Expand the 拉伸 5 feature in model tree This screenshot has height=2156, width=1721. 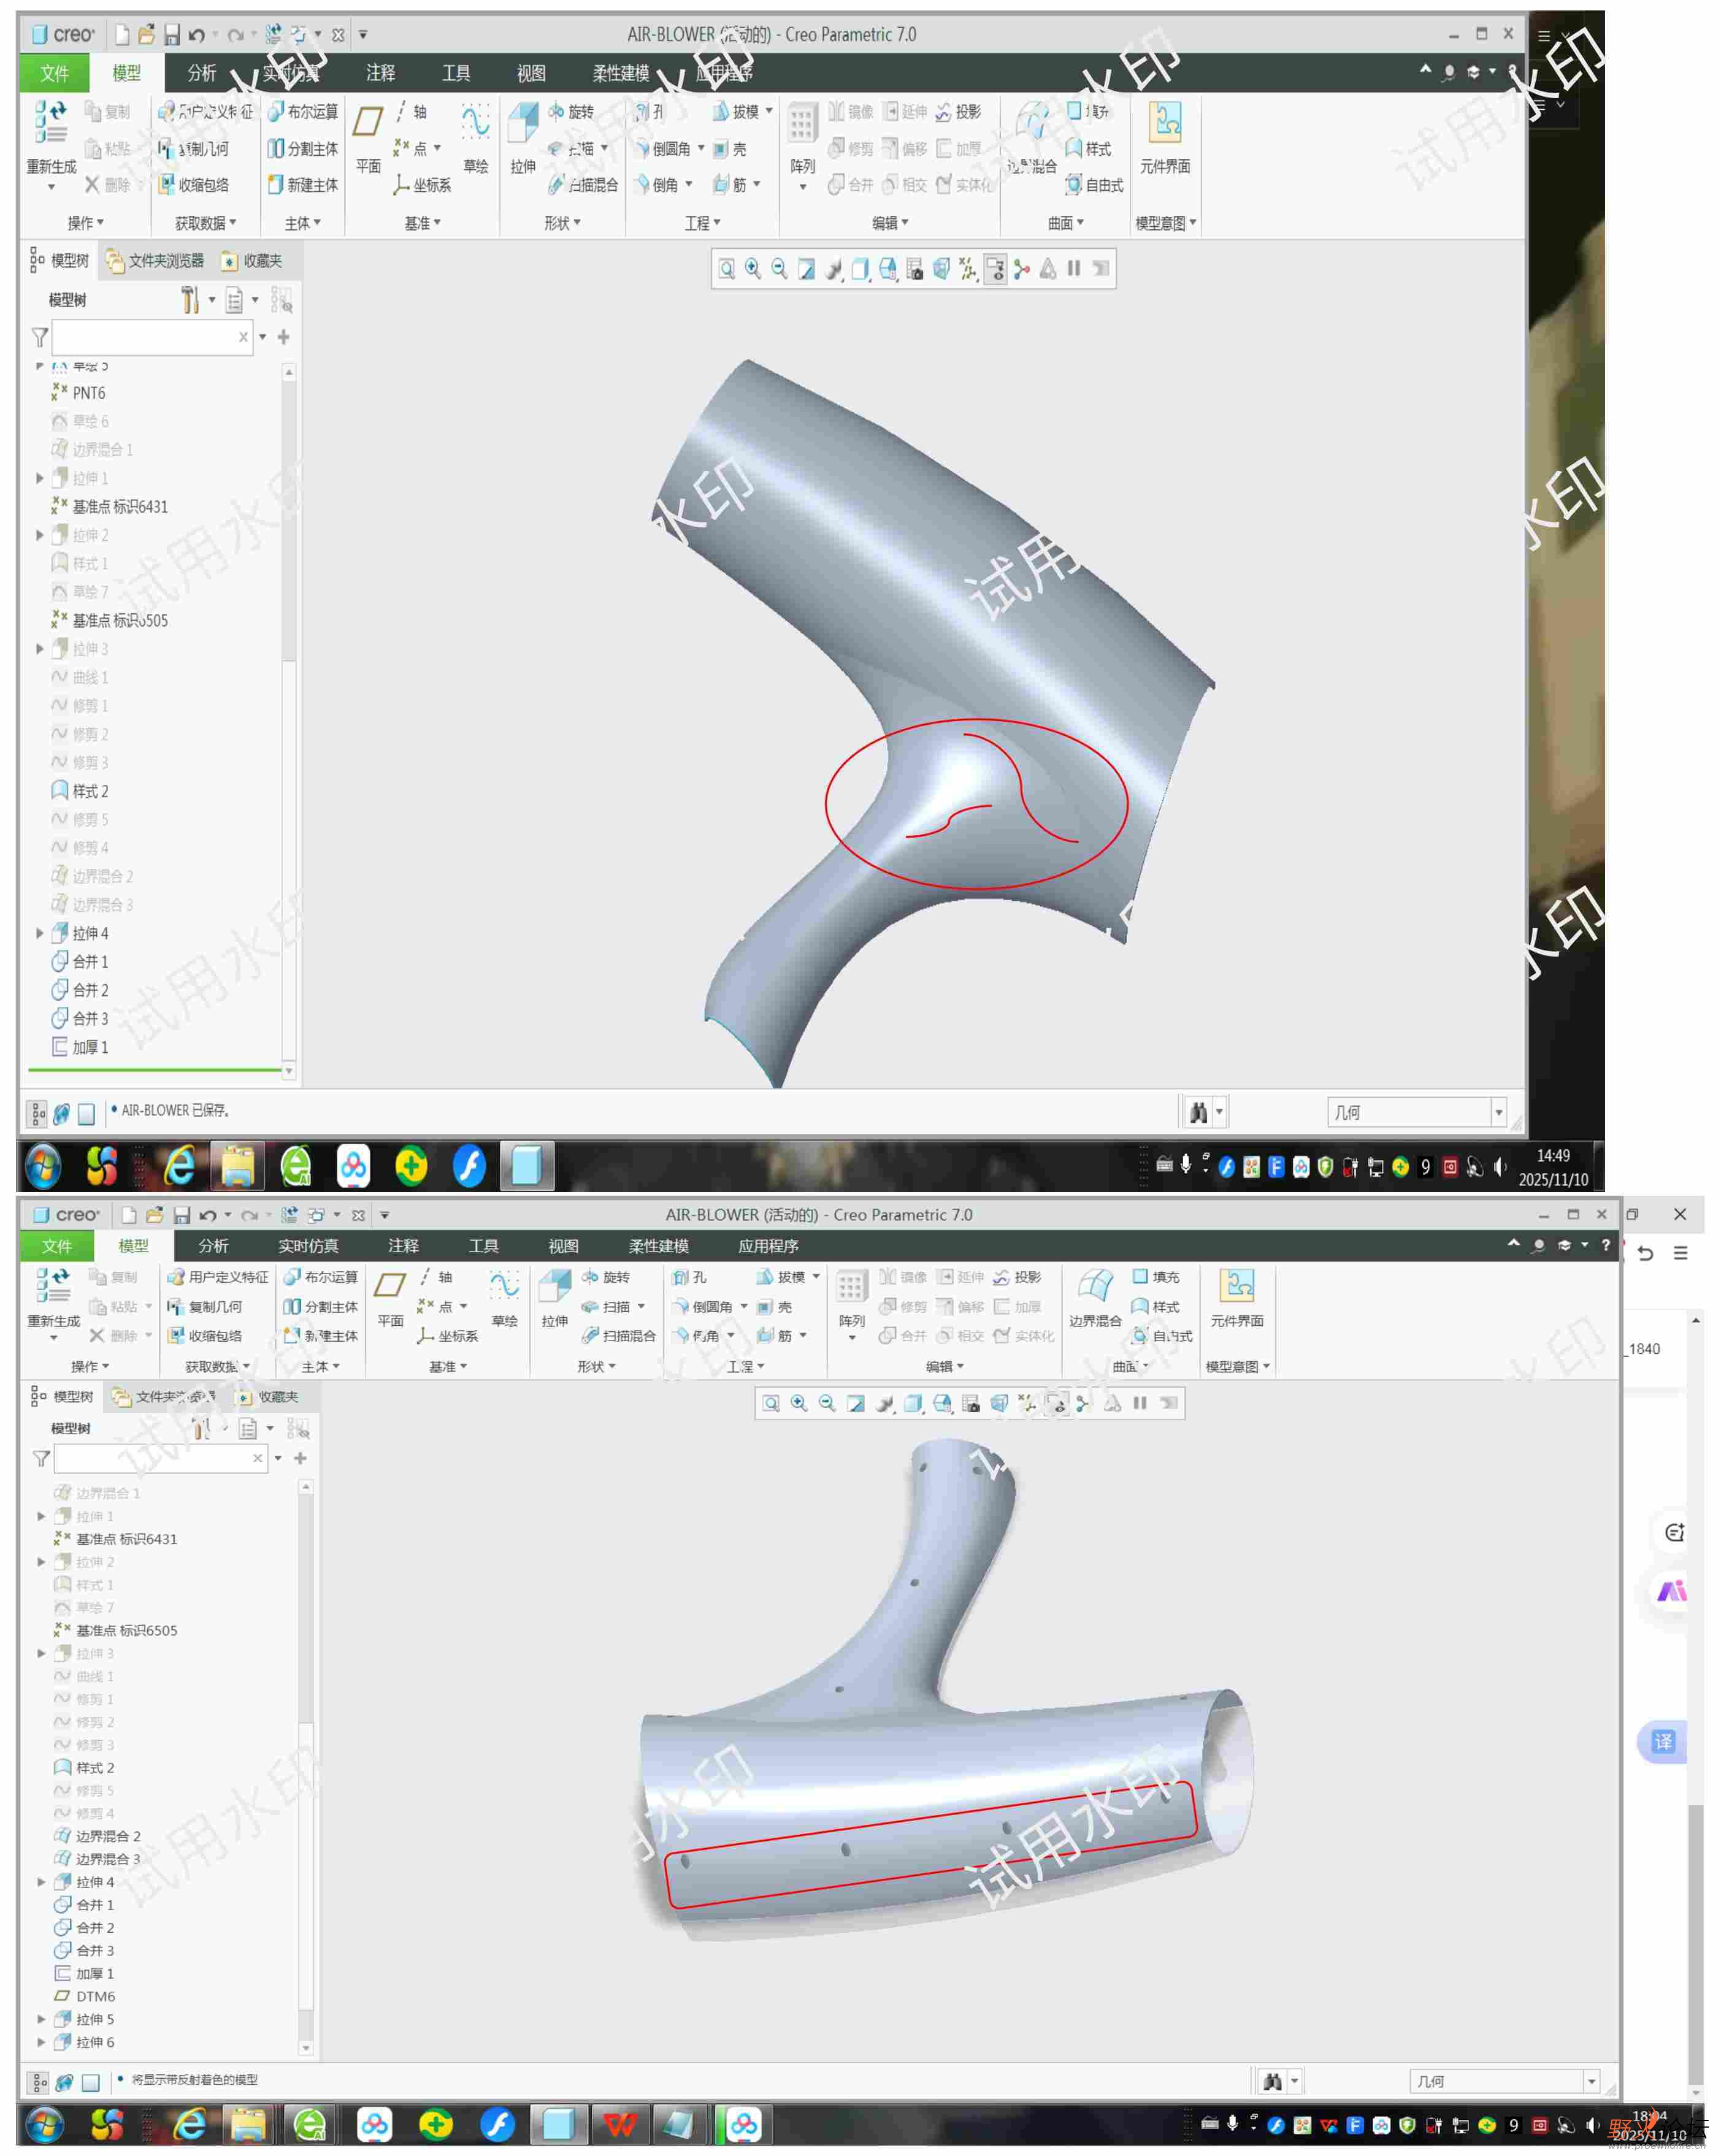pos(41,2019)
